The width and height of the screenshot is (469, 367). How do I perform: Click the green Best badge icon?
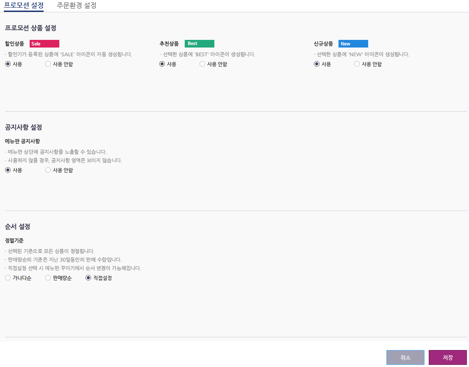point(199,44)
